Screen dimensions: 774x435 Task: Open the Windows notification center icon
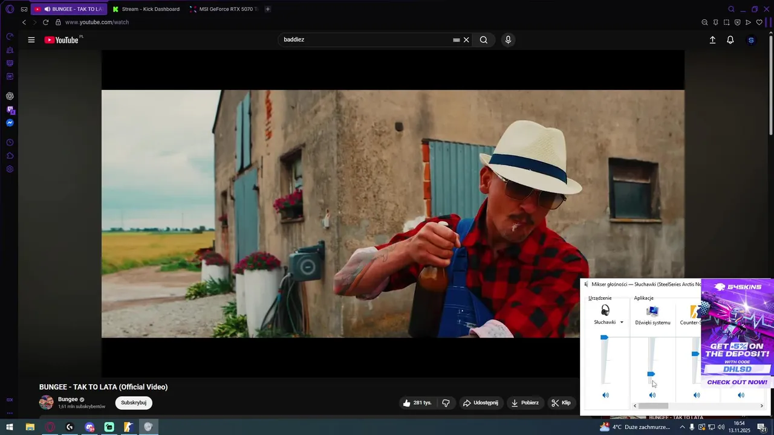[762, 427]
